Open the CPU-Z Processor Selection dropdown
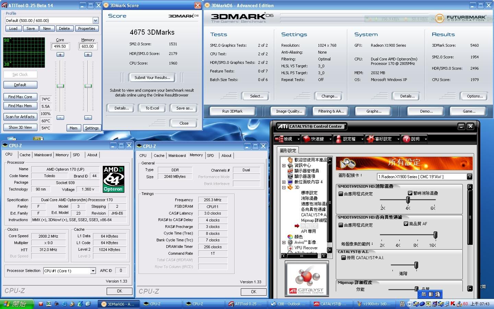 pyautogui.click(x=93, y=271)
